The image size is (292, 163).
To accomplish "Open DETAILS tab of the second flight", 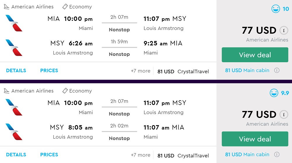I will click(16, 155).
